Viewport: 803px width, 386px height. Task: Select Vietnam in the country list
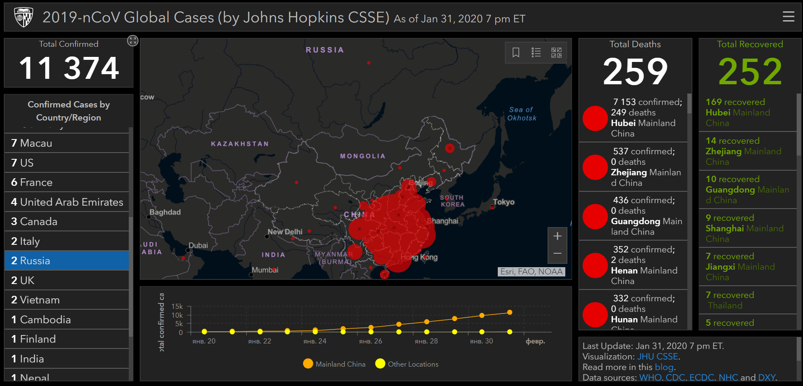click(67, 300)
